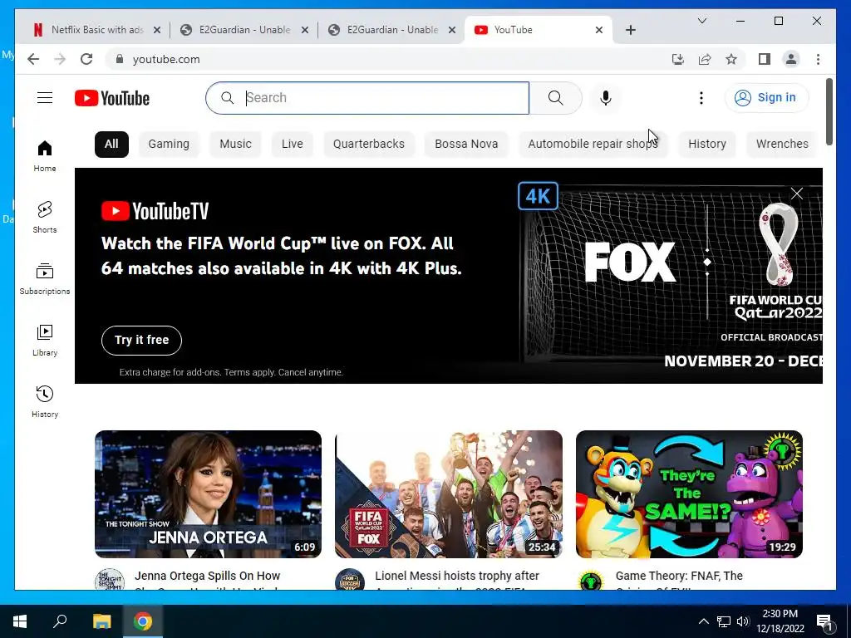The width and height of the screenshot is (851, 638).
Task: Click the install app icon in address bar
Action: (x=678, y=59)
